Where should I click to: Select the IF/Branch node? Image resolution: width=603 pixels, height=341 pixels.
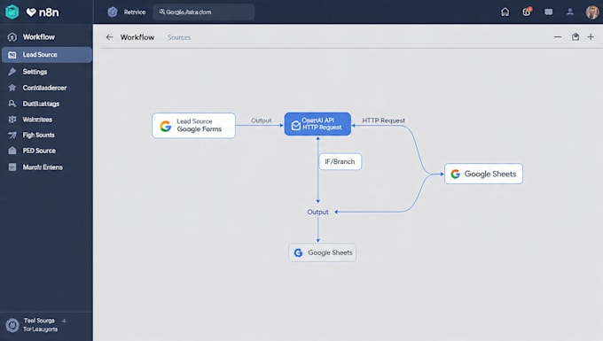[341, 162]
